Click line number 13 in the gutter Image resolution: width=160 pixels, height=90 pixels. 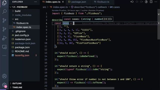(x=46, y=53)
